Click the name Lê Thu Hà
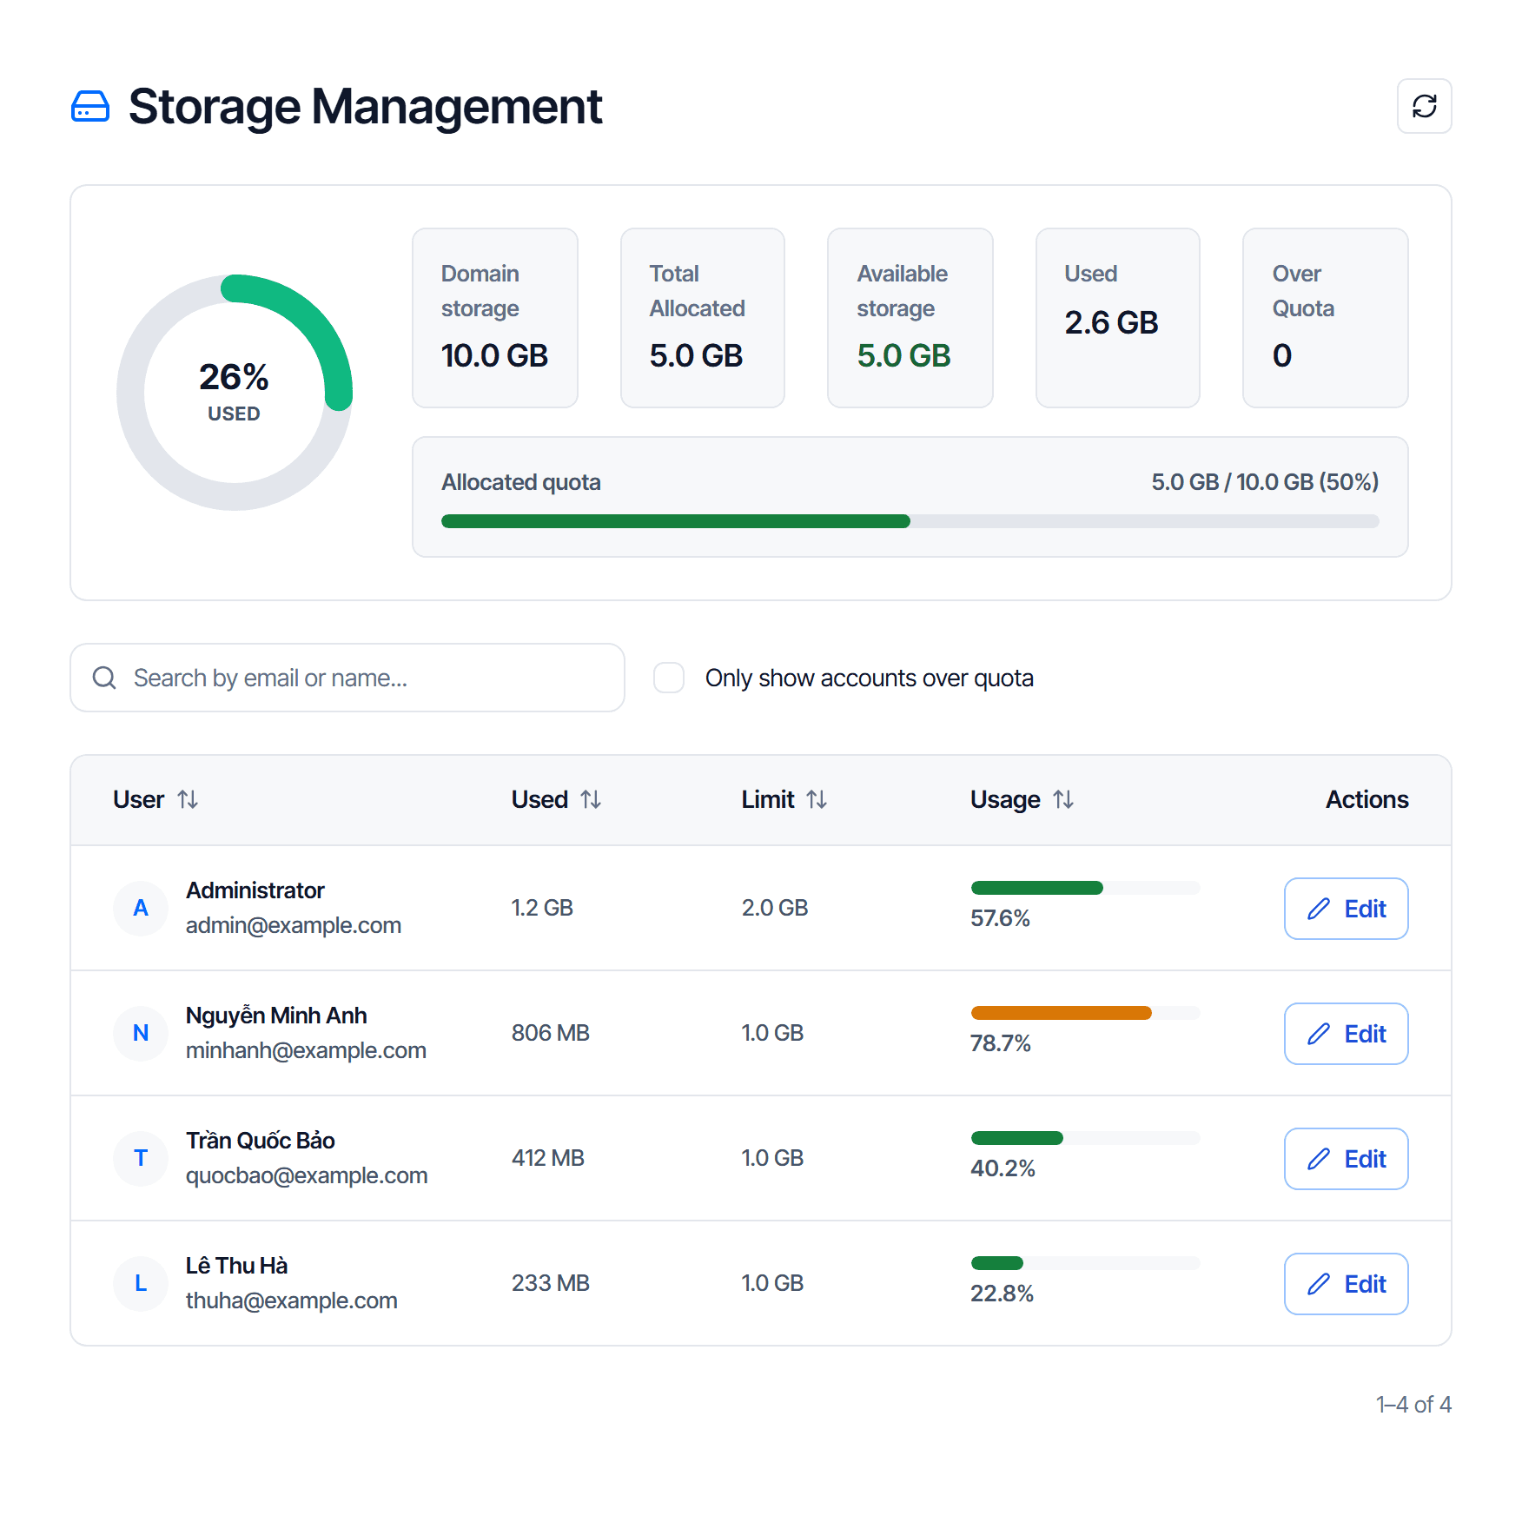1522x1522 pixels. point(236,1266)
